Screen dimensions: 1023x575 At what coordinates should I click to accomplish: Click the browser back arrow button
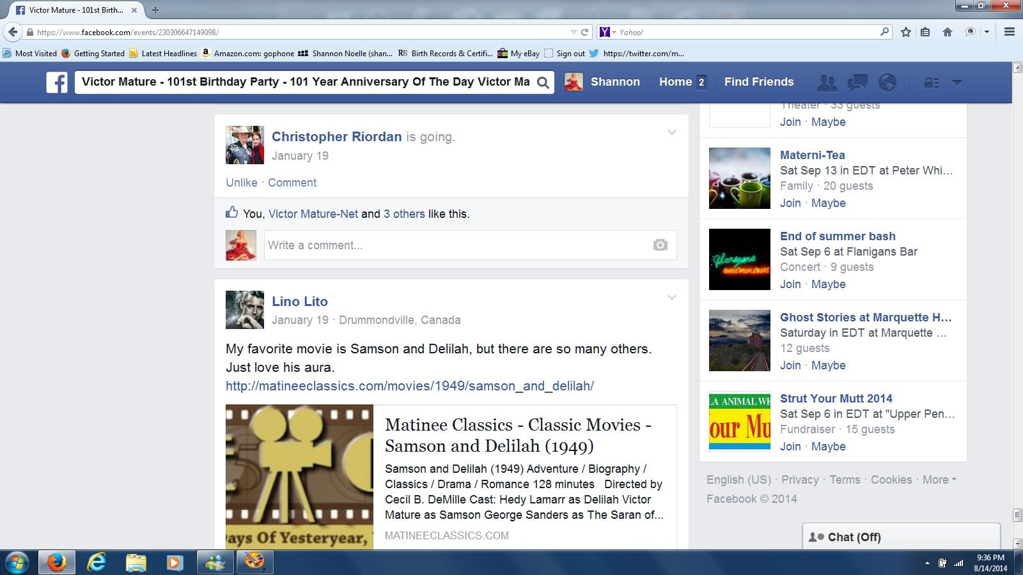pos(13,32)
